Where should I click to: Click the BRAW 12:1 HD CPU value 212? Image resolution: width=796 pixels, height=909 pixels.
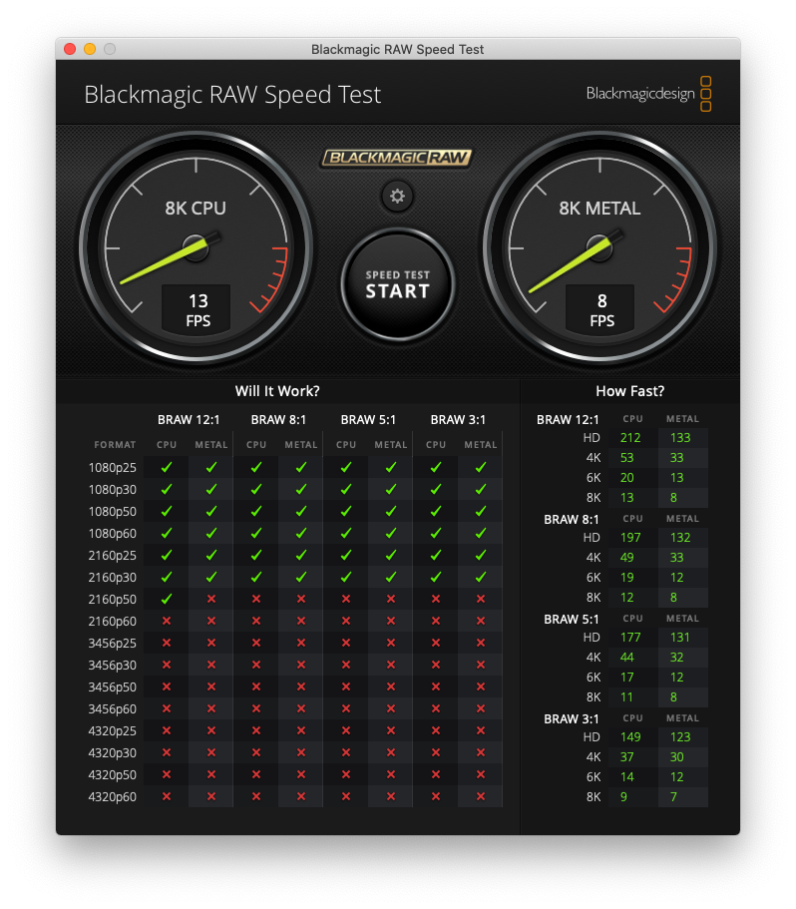point(630,438)
